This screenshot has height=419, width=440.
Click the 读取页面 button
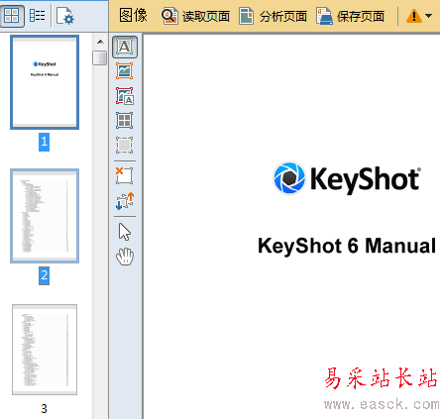coord(195,16)
